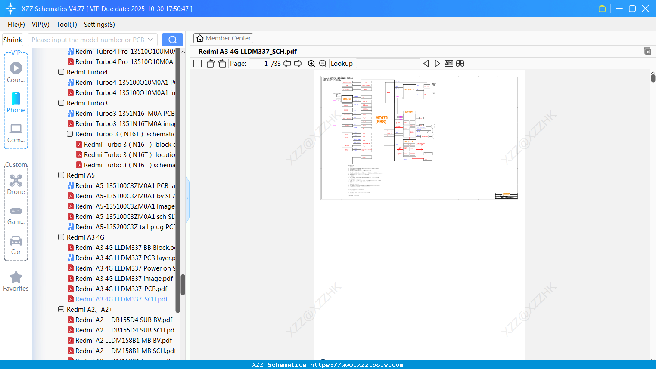Rotate the page clockwise
Screen dimensions: 656x369
point(222,64)
